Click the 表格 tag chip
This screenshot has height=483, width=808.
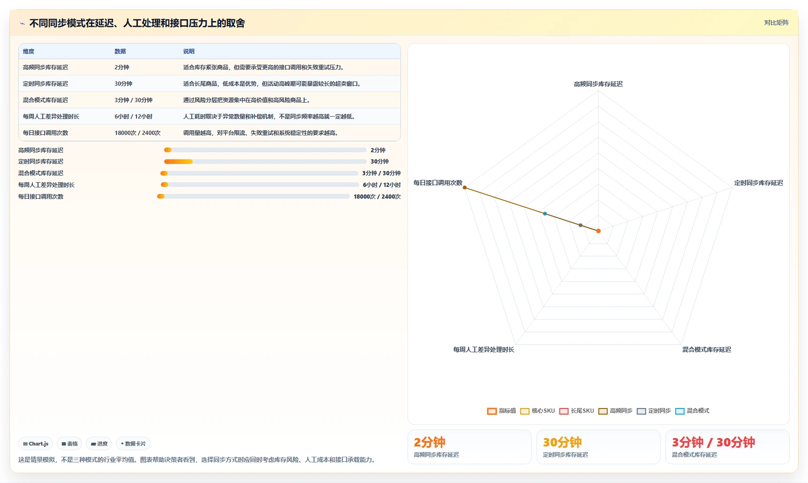69,444
